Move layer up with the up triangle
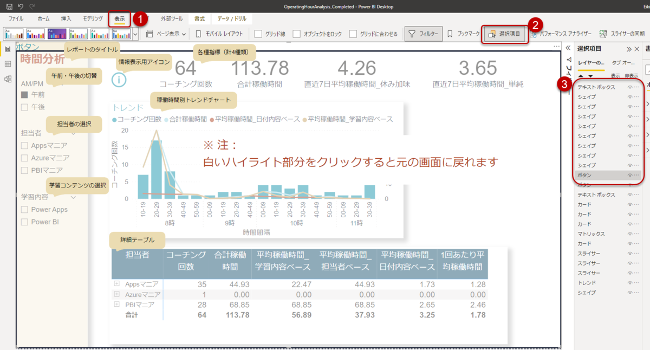The width and height of the screenshot is (650, 350). click(x=581, y=76)
